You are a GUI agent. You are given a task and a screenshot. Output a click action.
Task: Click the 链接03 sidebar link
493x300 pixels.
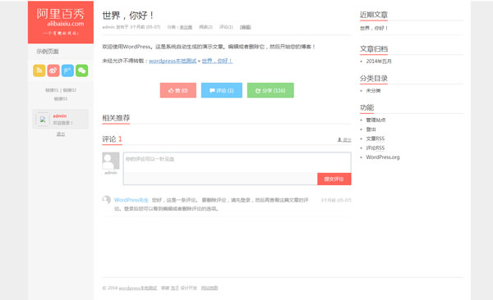(61, 98)
